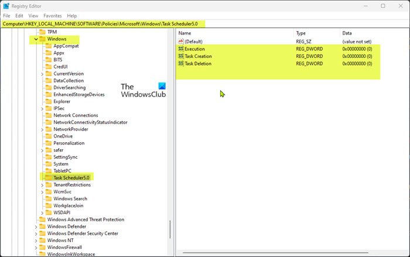Click REG_SZ type cell

(x=303, y=42)
